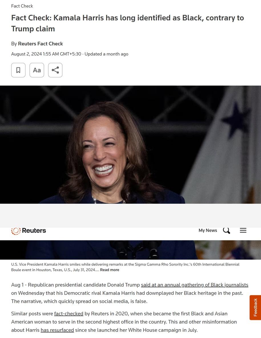
Task: Follow 'said at an annual gathering' link
Action: [195, 285]
